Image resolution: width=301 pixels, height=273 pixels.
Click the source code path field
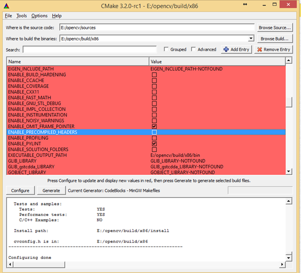157,28
